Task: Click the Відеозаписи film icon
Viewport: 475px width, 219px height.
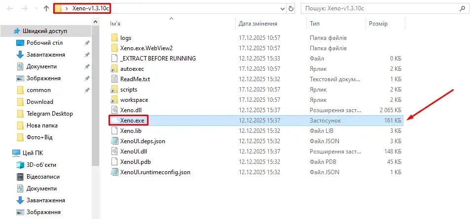Action: (20, 176)
